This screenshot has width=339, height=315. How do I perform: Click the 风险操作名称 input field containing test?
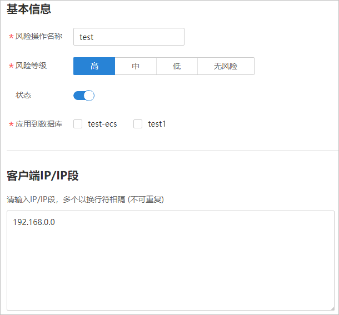tap(128, 37)
